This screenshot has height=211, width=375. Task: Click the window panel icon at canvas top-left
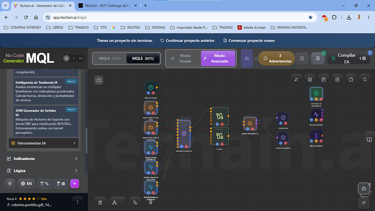point(99,80)
